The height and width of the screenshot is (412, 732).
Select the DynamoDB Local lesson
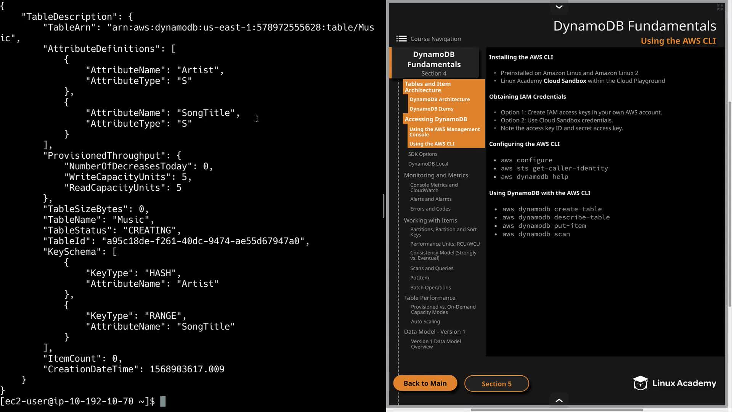(428, 164)
